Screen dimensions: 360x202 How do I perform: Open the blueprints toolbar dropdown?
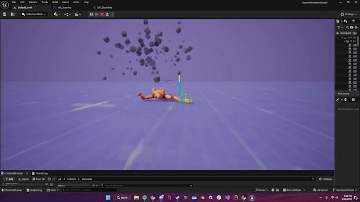(67, 14)
